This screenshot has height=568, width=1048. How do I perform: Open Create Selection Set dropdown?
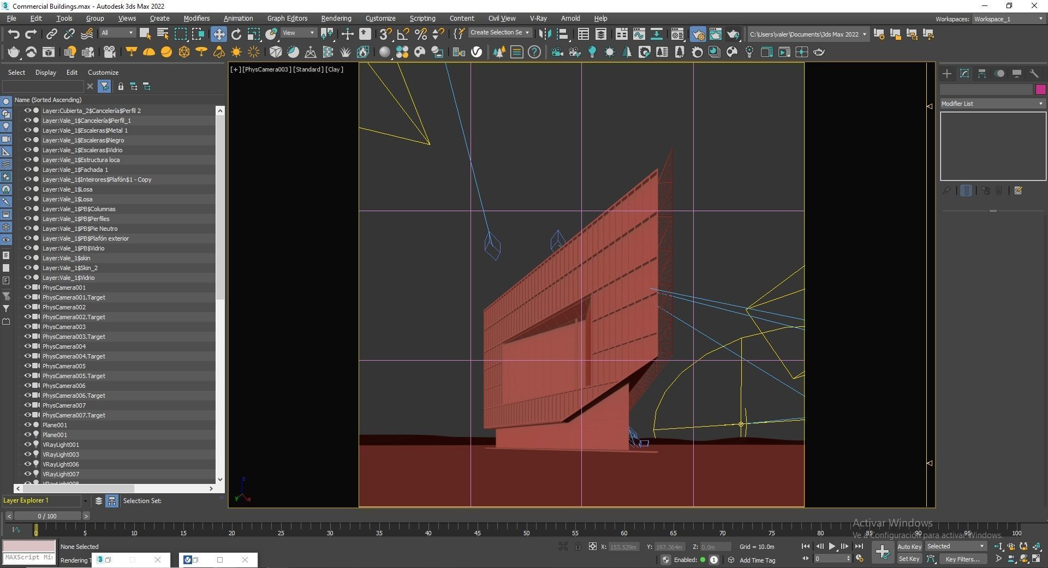500,33
